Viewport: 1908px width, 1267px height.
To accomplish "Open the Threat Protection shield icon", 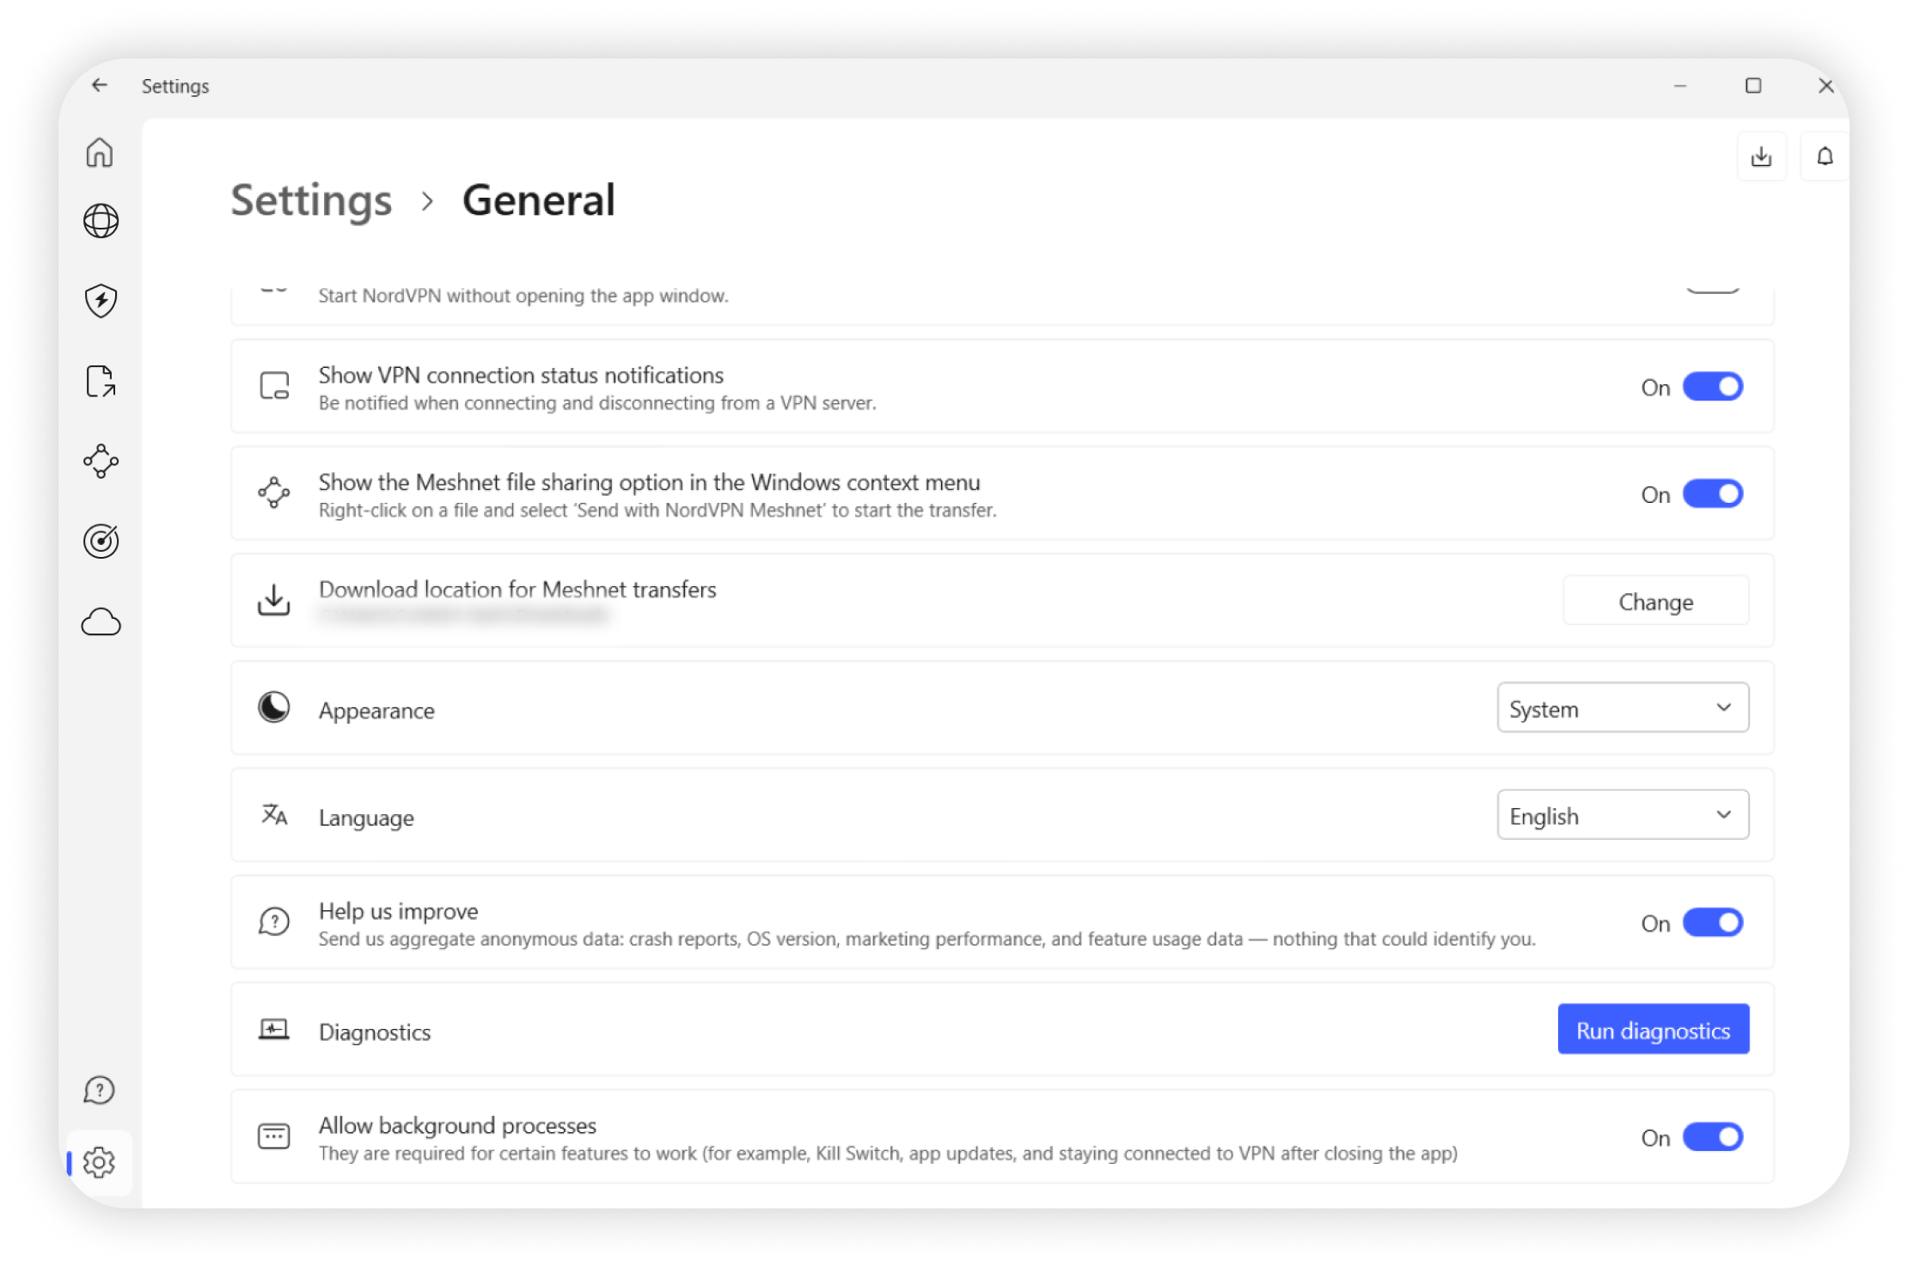I will 101,301.
